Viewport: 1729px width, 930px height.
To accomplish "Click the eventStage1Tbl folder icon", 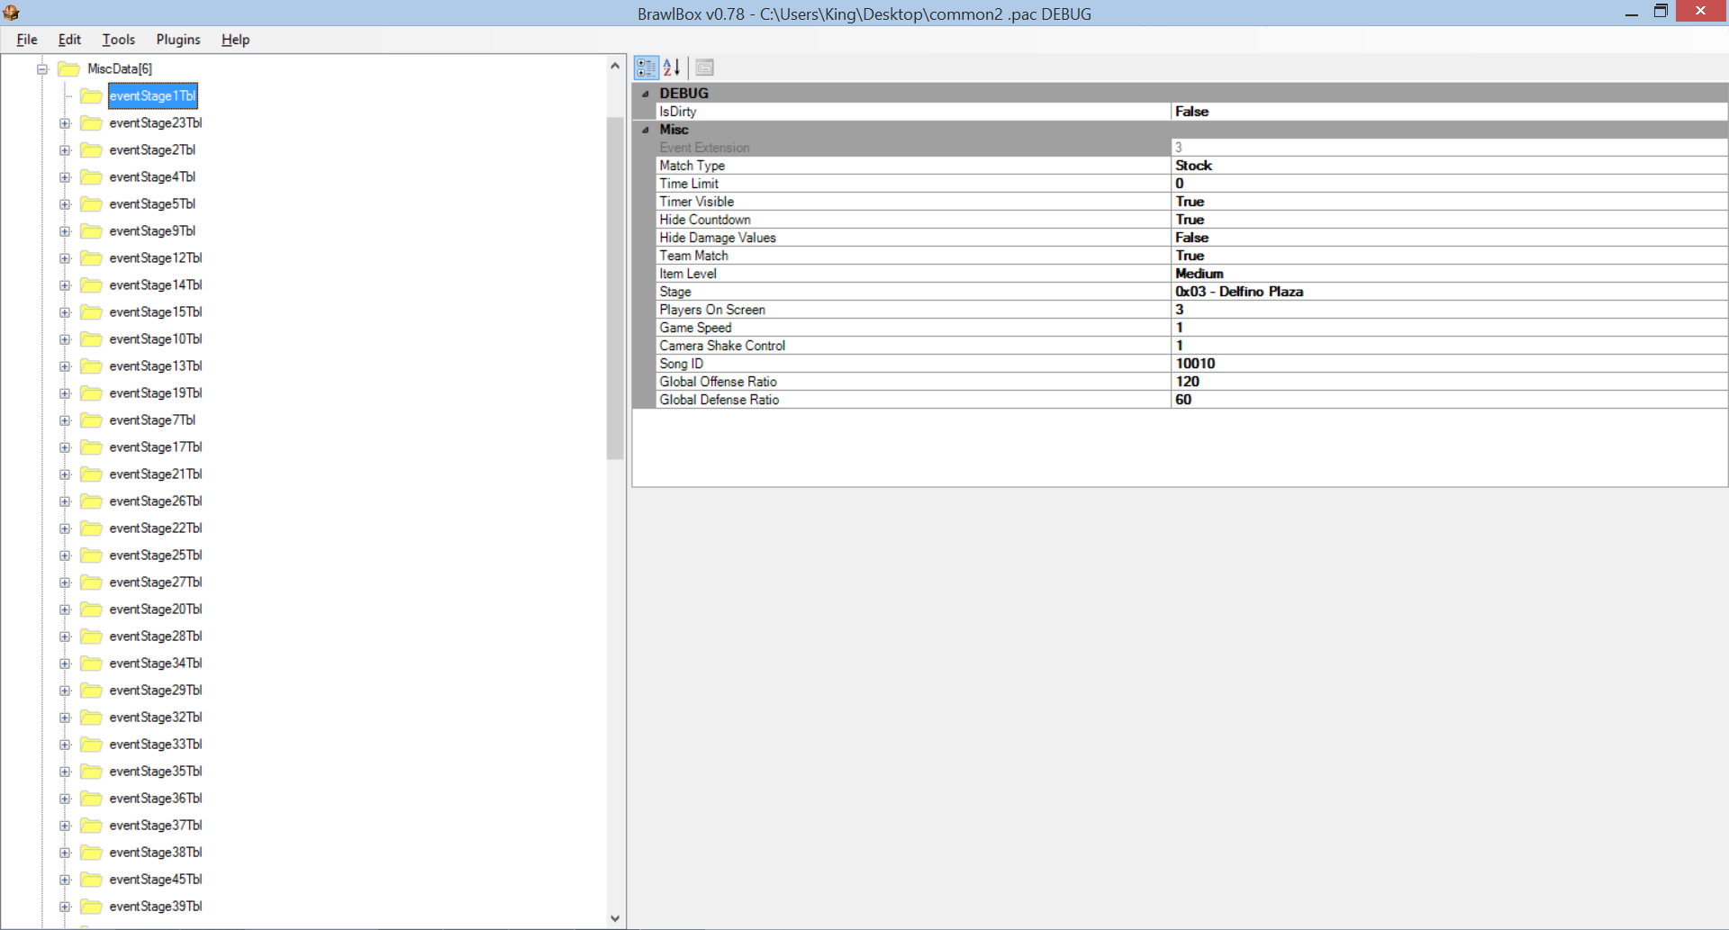I will coord(91,95).
